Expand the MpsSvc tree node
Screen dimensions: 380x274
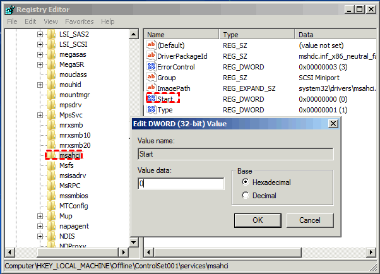(x=40, y=115)
